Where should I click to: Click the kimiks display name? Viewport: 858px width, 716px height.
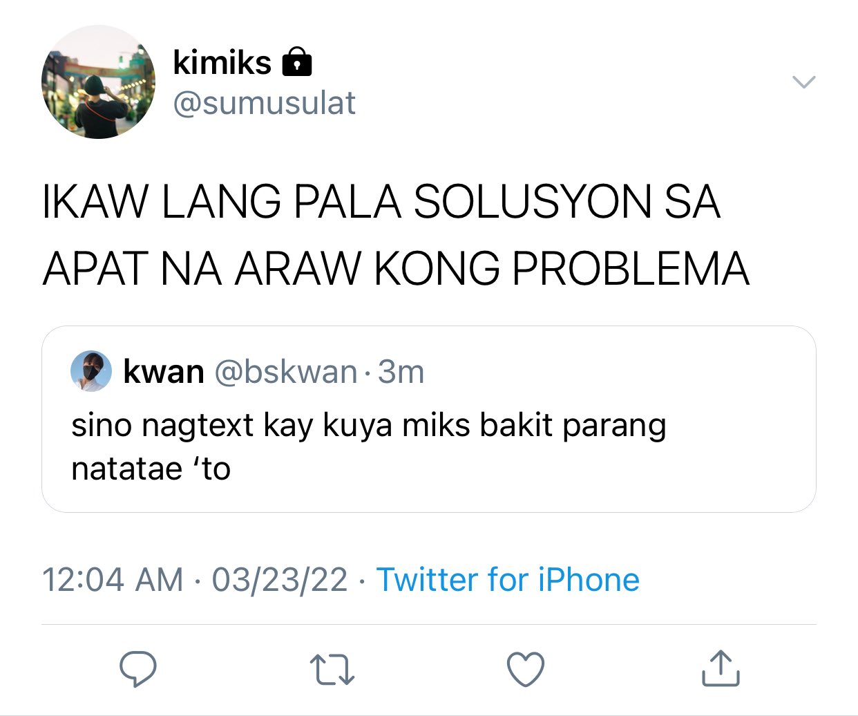(x=222, y=62)
